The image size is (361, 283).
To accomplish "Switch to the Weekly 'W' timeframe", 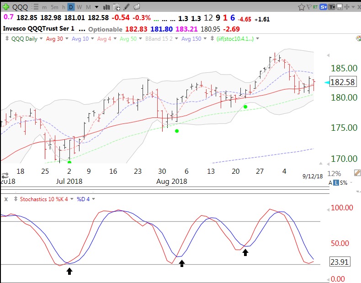I will pyautogui.click(x=80, y=7).
